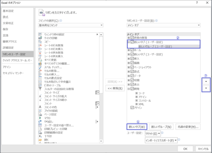212x153 pixels.
Task: Toggle the ページ レイアウト checkbox
Action: pyautogui.click(x=132, y=67)
